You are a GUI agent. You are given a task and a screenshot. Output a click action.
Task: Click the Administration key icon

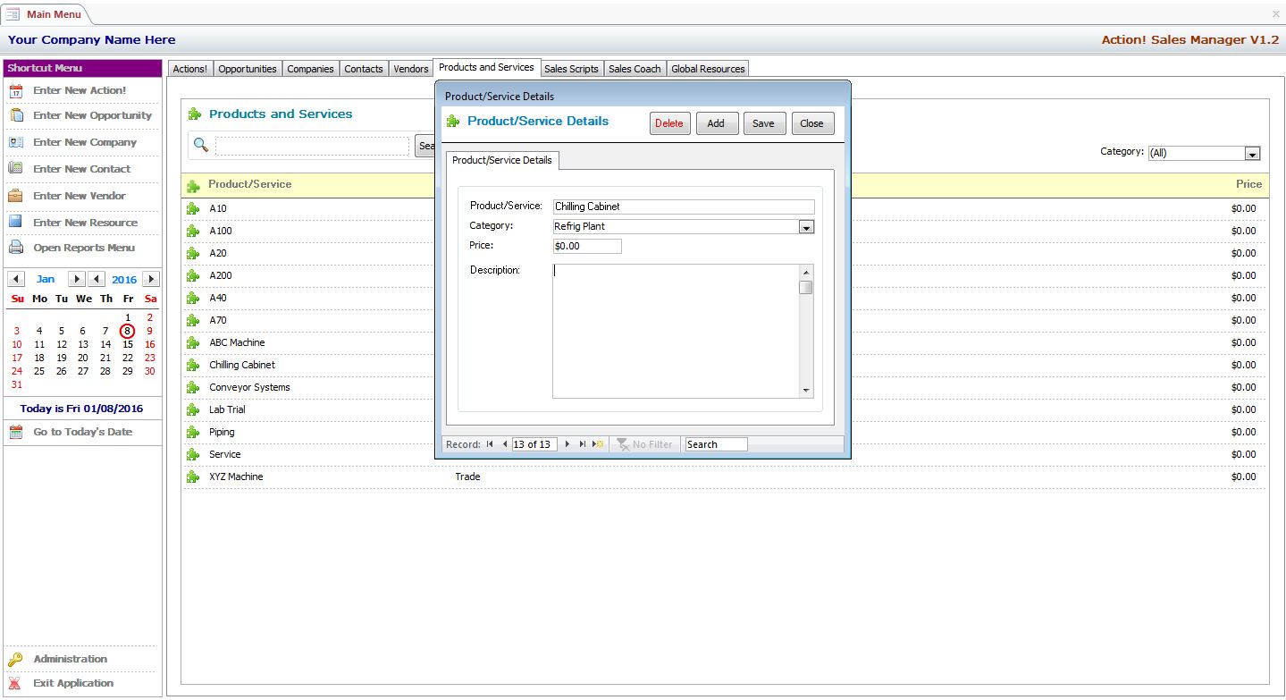[15, 660]
